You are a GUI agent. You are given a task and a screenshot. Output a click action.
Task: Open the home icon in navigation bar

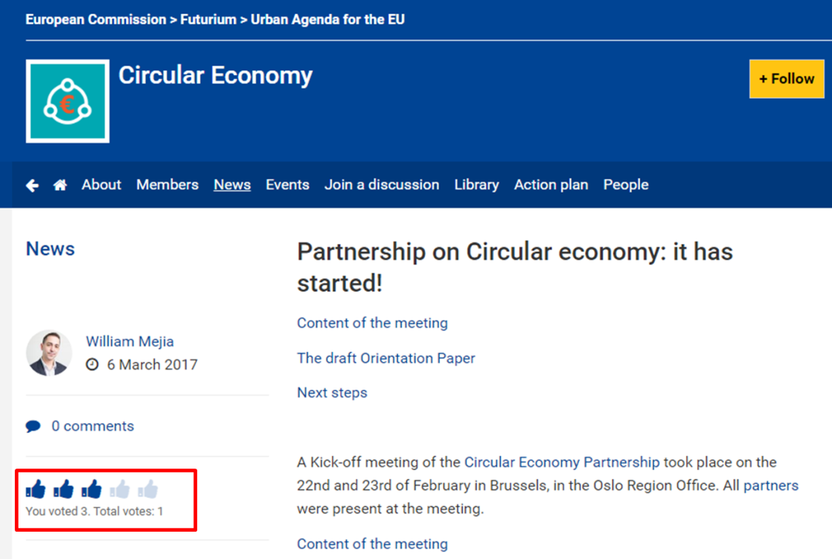click(x=61, y=185)
